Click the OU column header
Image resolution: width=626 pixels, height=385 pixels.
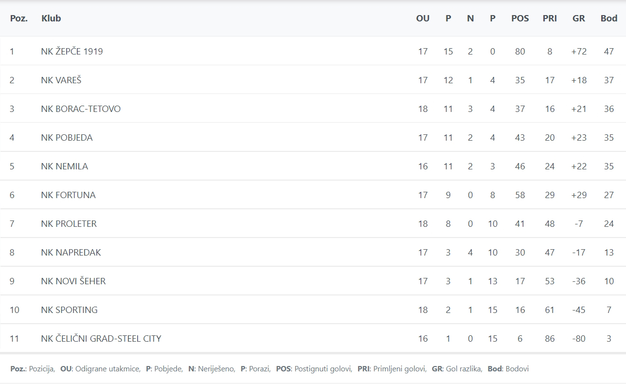pos(423,18)
